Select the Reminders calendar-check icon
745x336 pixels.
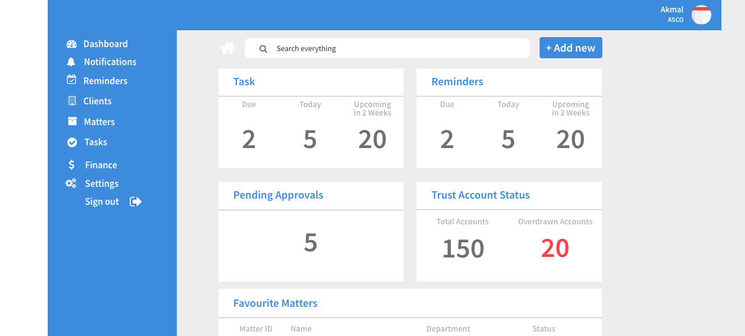[71, 80]
